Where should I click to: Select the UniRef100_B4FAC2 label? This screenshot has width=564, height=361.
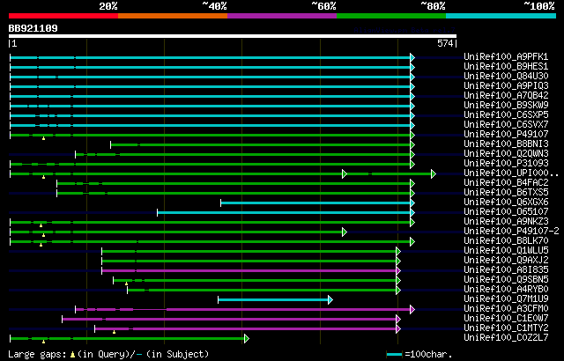(506, 183)
